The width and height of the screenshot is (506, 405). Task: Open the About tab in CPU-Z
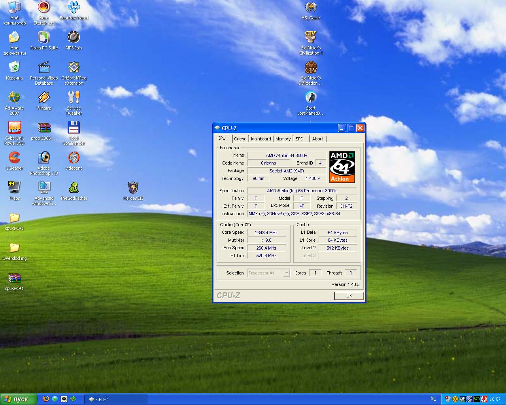click(x=318, y=139)
